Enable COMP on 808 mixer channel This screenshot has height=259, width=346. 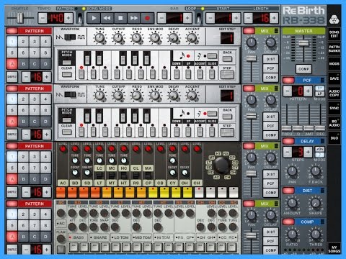[x=270, y=193]
